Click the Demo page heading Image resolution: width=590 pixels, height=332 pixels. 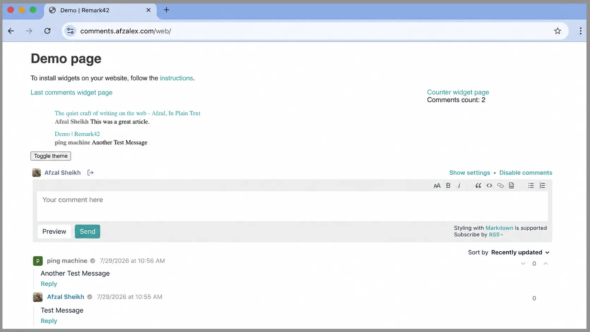coord(66,59)
